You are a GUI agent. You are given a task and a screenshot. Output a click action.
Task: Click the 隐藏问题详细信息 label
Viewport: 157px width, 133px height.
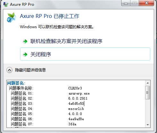30,70
